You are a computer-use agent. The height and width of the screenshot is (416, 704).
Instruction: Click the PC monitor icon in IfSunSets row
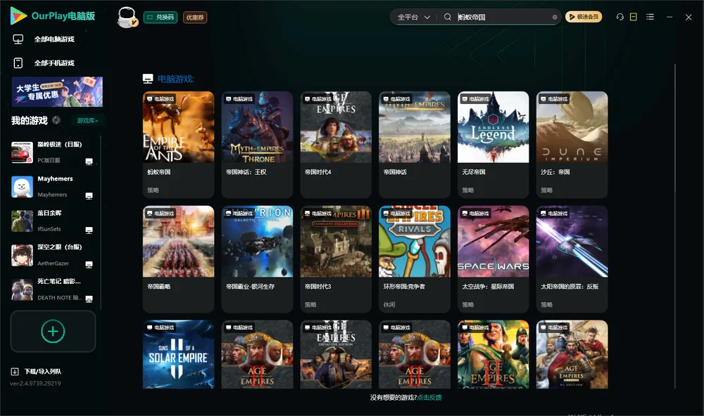pos(89,230)
